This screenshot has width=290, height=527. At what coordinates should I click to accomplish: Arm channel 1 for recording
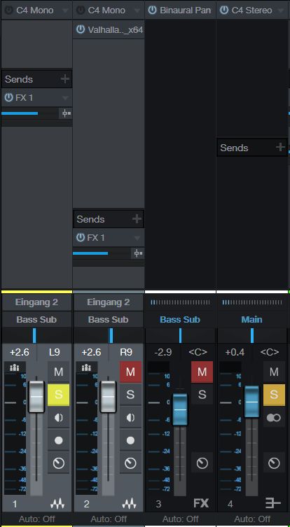pos(59,440)
